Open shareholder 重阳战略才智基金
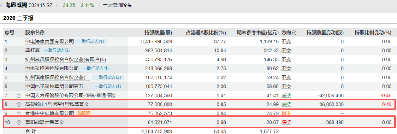The image size is (397, 134). point(44,123)
